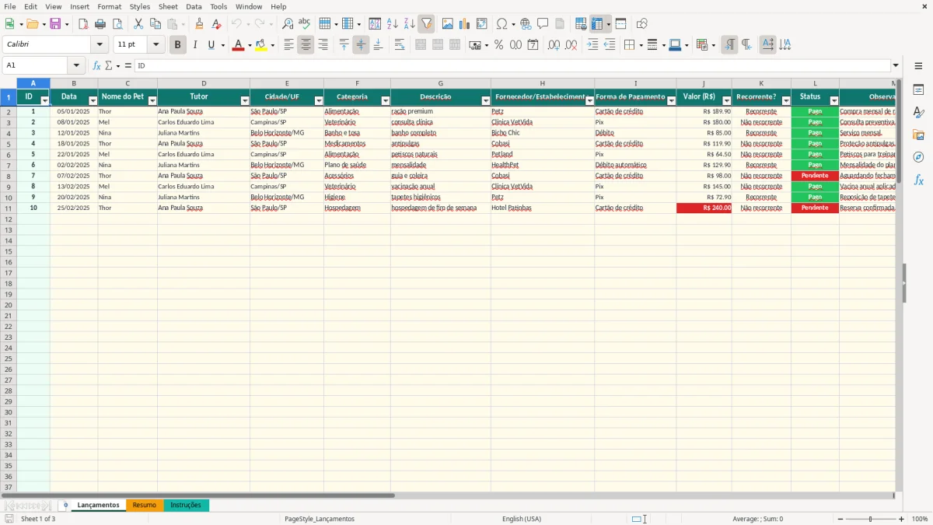Select row 5 header
Screen dimensions: 933x525
tap(9, 144)
